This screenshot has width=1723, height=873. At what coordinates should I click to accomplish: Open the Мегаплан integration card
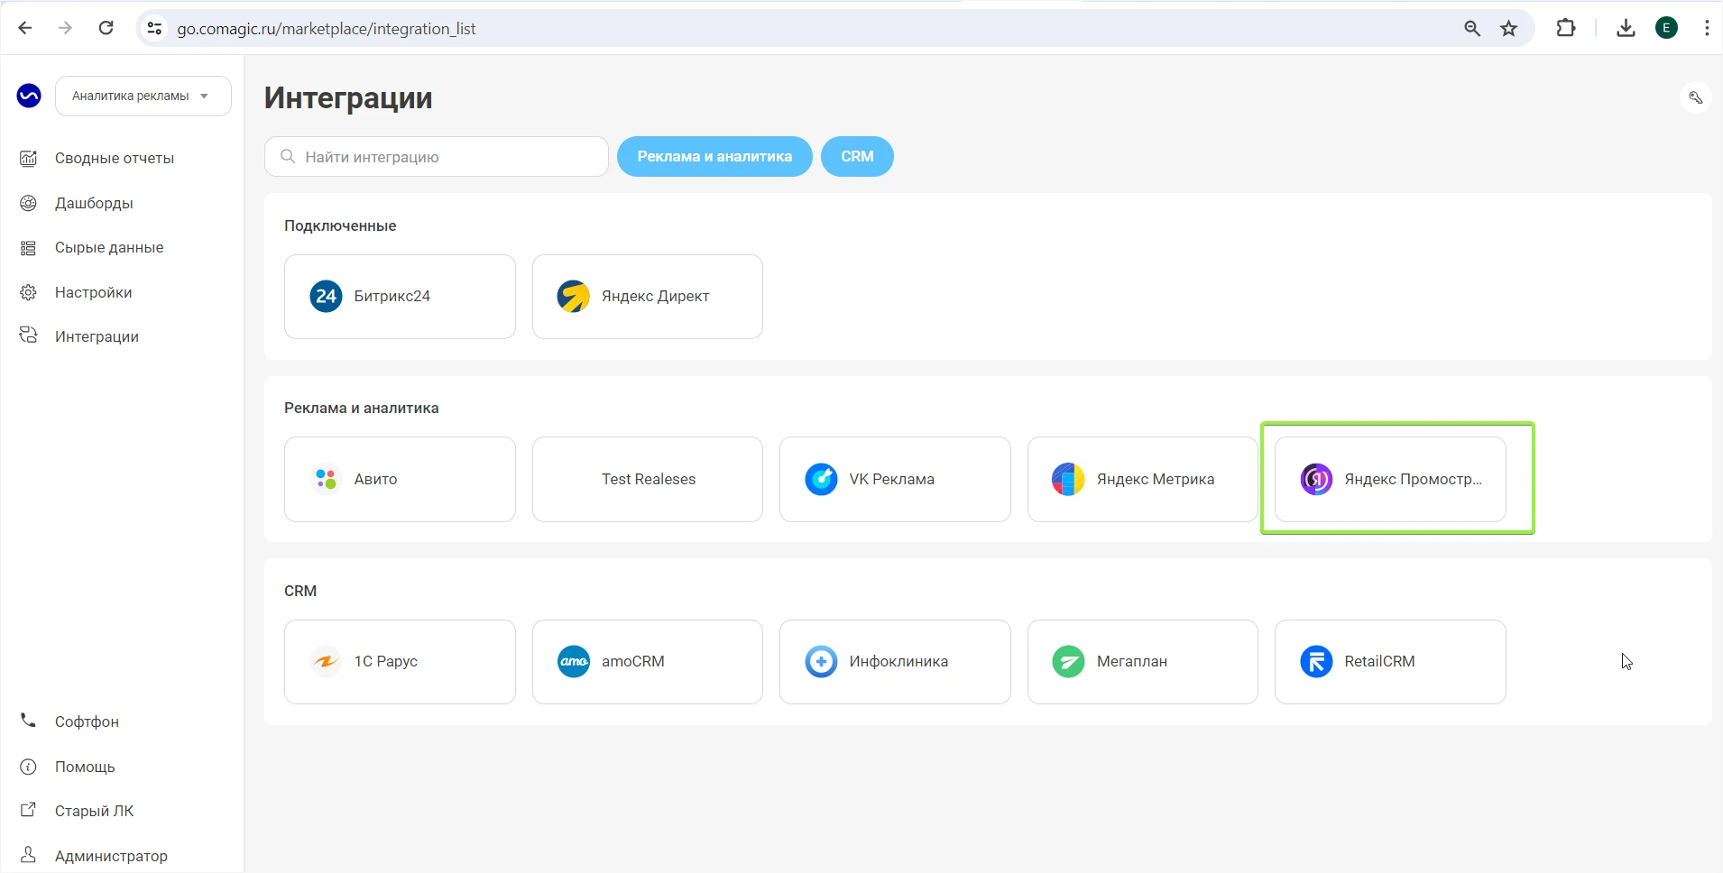(x=1143, y=662)
